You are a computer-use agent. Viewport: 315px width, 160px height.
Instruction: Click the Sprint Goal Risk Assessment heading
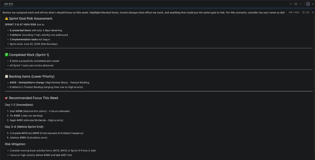[31, 18]
